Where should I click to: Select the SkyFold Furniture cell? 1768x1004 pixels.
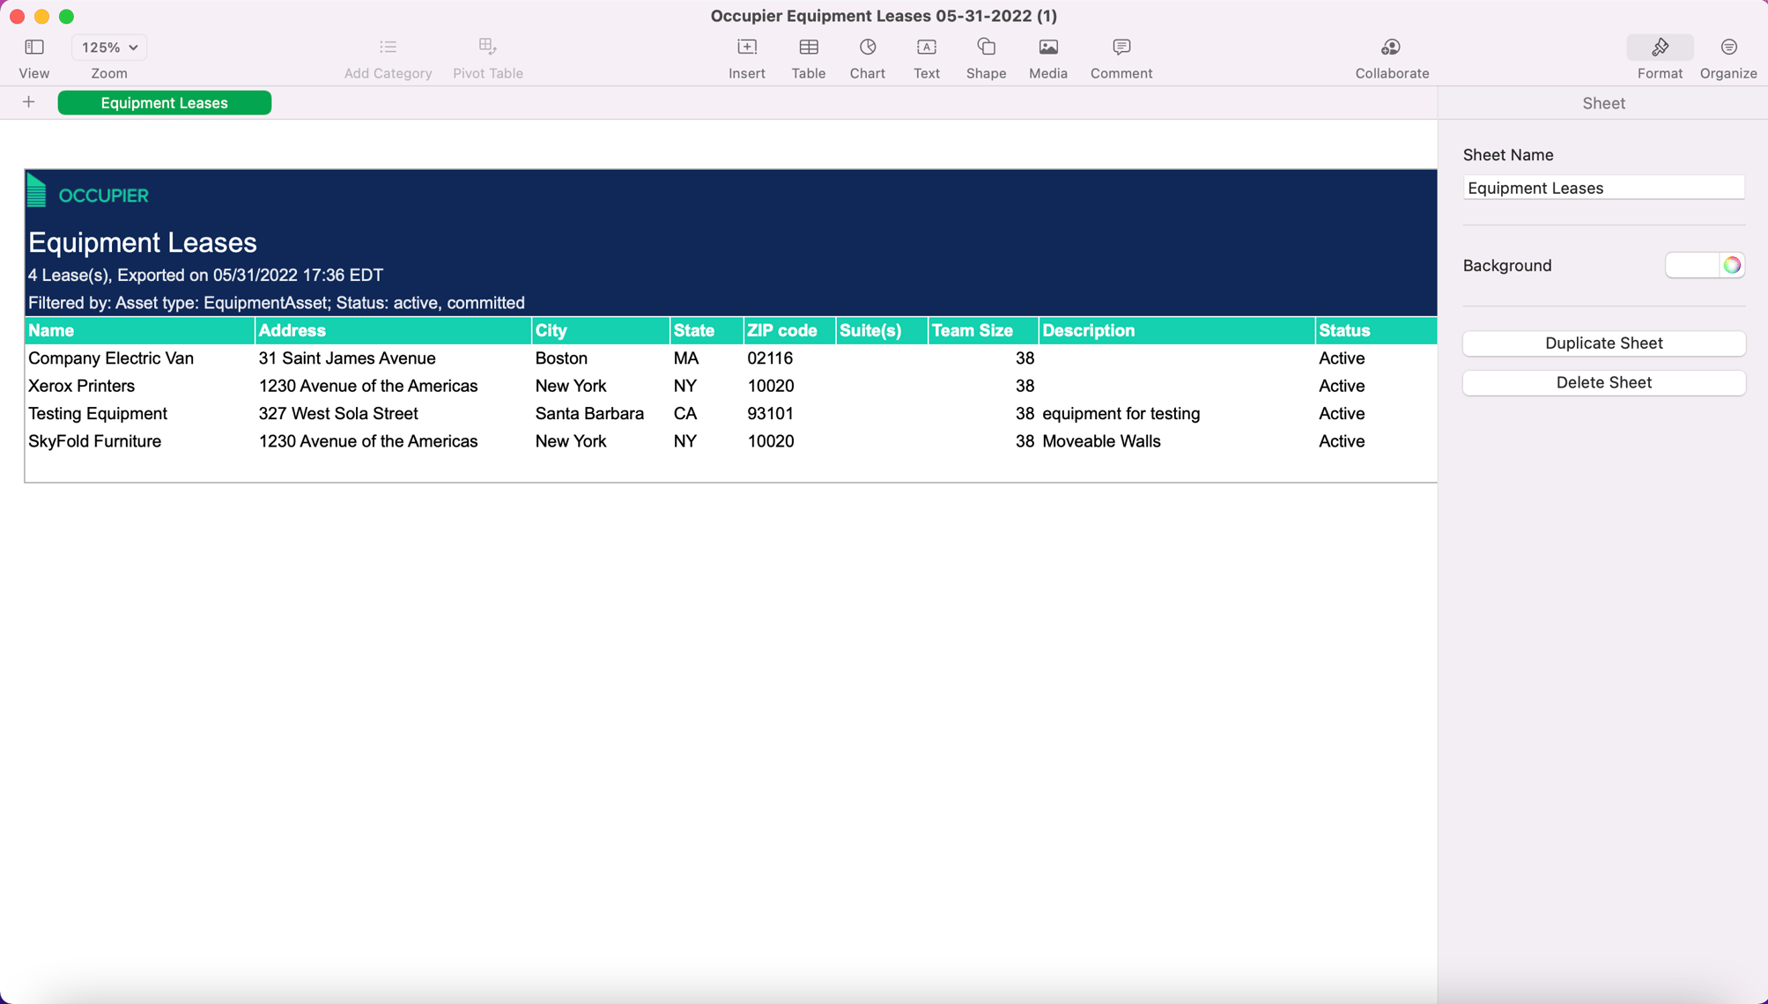point(140,441)
